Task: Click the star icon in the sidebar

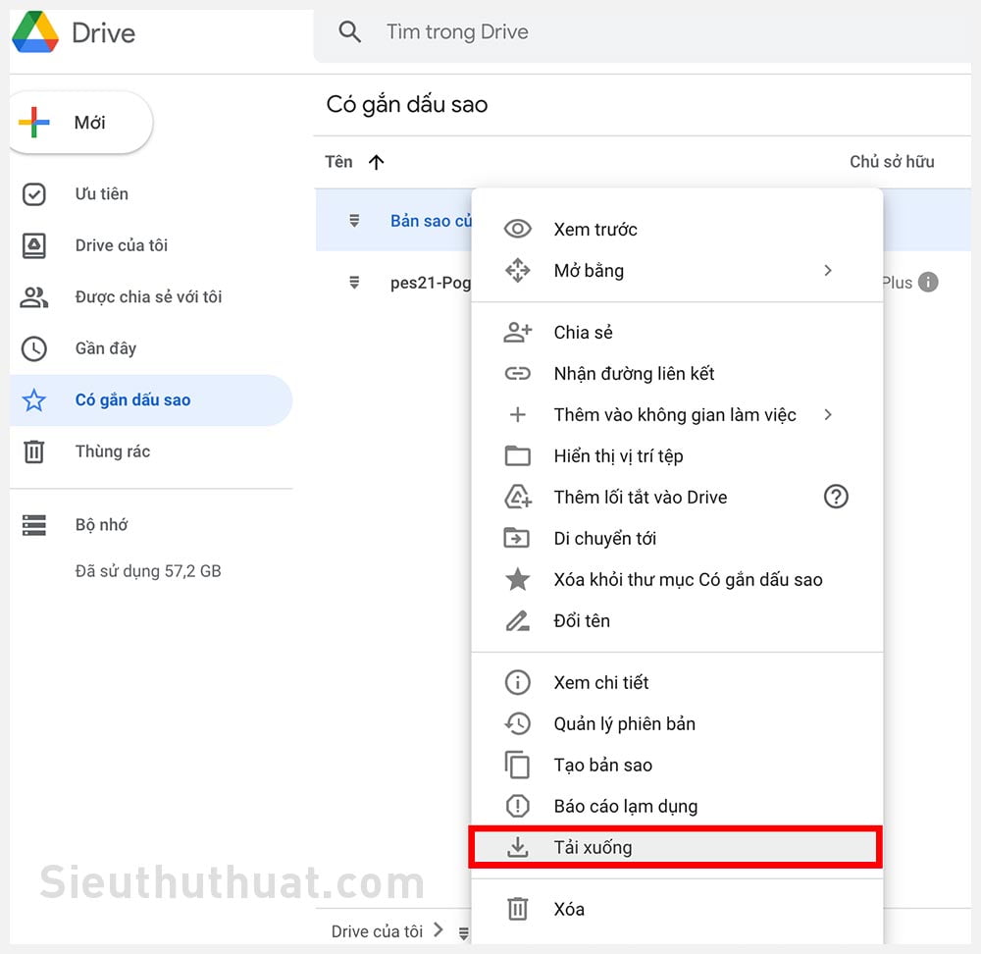Action: (33, 400)
